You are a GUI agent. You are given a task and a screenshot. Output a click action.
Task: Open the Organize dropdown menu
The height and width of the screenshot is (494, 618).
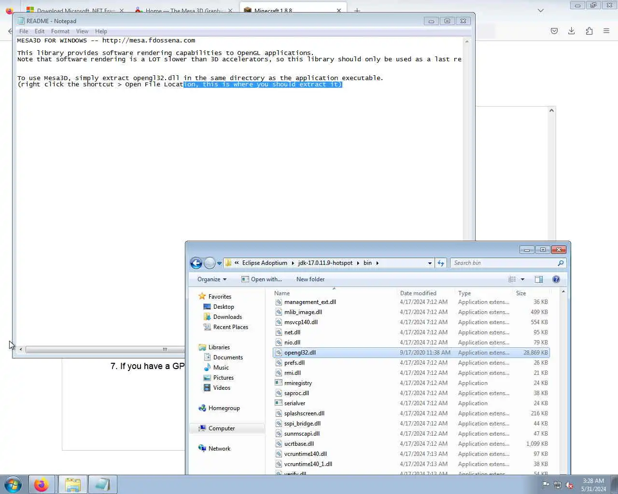(211, 279)
